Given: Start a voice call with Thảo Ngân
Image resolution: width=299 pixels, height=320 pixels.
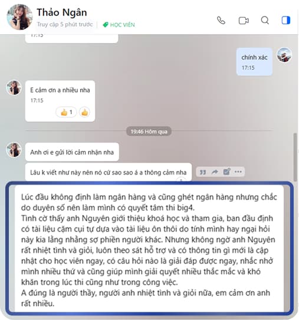Looking at the screenshot, I should point(221,21).
